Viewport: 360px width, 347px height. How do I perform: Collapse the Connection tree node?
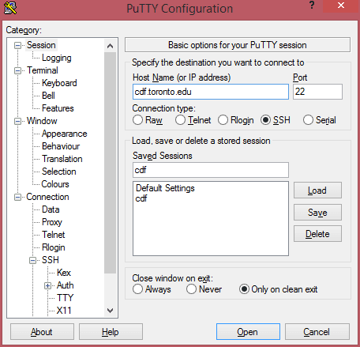[17, 197]
